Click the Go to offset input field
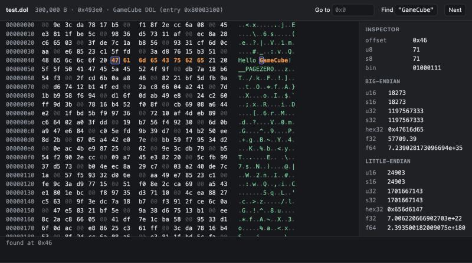The image size is (472, 263). pyautogui.click(x=353, y=10)
